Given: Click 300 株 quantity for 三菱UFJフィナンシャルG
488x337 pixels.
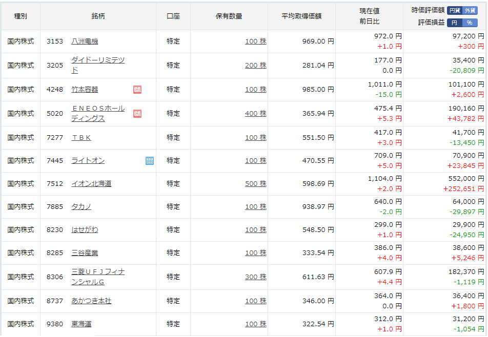Looking at the screenshot, I should (256, 277).
